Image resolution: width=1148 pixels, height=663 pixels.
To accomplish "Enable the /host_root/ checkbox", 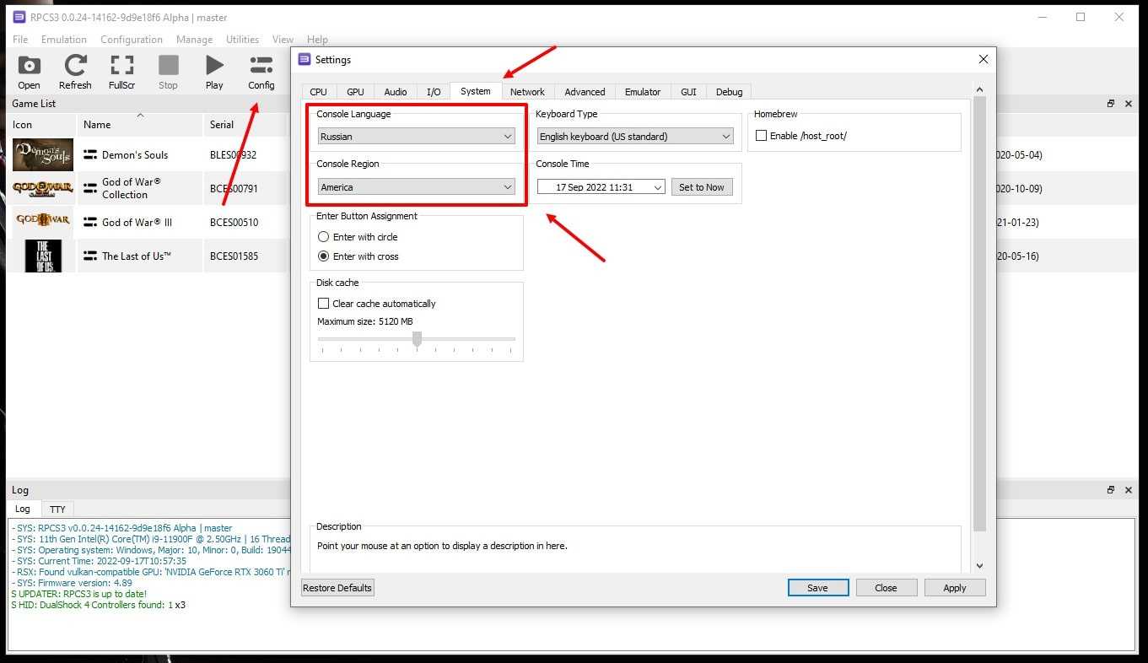I will tap(762, 136).
